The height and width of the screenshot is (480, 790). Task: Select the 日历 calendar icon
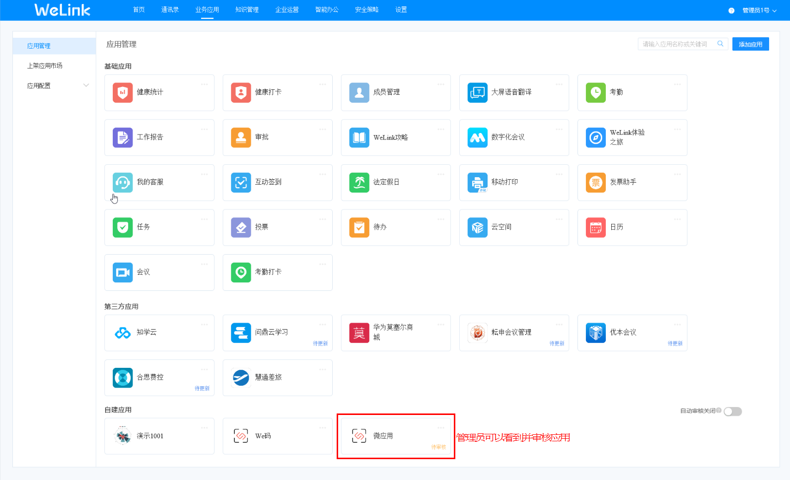[x=596, y=227]
